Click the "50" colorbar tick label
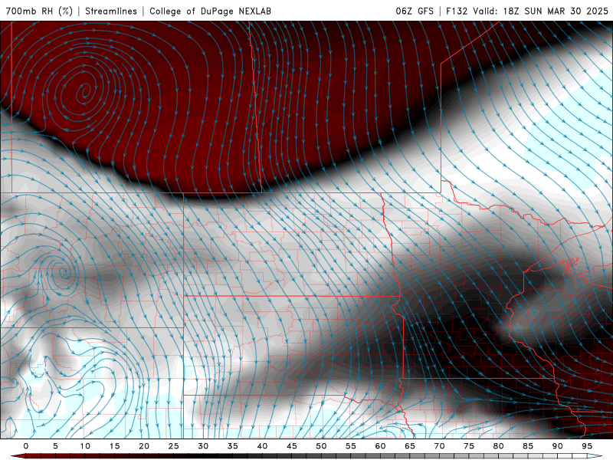 (321, 446)
